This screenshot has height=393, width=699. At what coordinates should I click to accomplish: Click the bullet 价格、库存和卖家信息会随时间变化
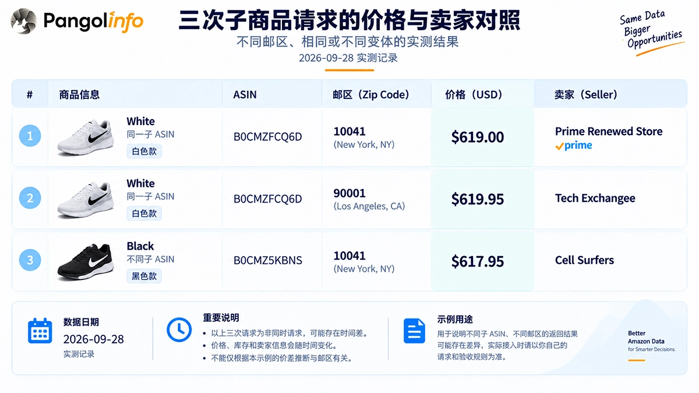277,346
